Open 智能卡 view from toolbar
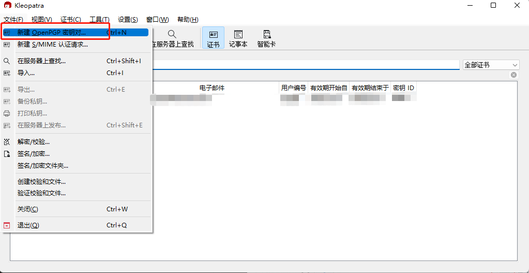The image size is (529, 273). [266, 38]
